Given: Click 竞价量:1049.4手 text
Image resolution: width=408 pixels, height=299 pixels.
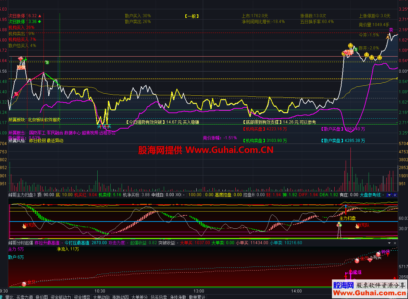Looking at the screenshot, I should point(374,25).
